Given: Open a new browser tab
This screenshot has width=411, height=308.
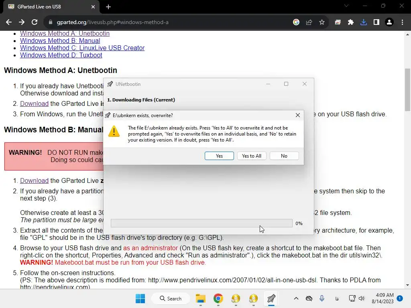Looking at the screenshot, I should pyautogui.click(x=108, y=7).
